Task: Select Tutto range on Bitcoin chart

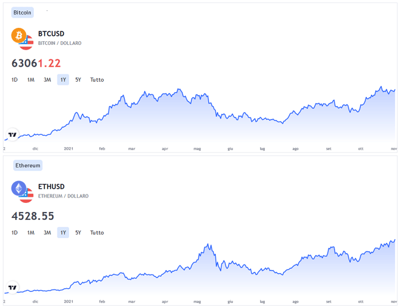Action: point(97,80)
